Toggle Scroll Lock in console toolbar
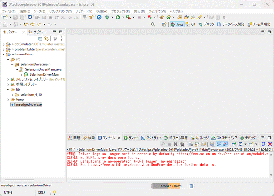 (x=197, y=144)
